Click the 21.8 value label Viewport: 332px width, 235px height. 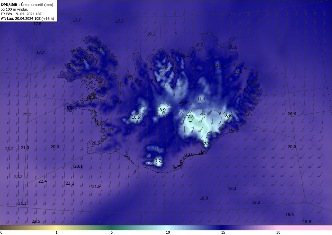tap(96, 186)
